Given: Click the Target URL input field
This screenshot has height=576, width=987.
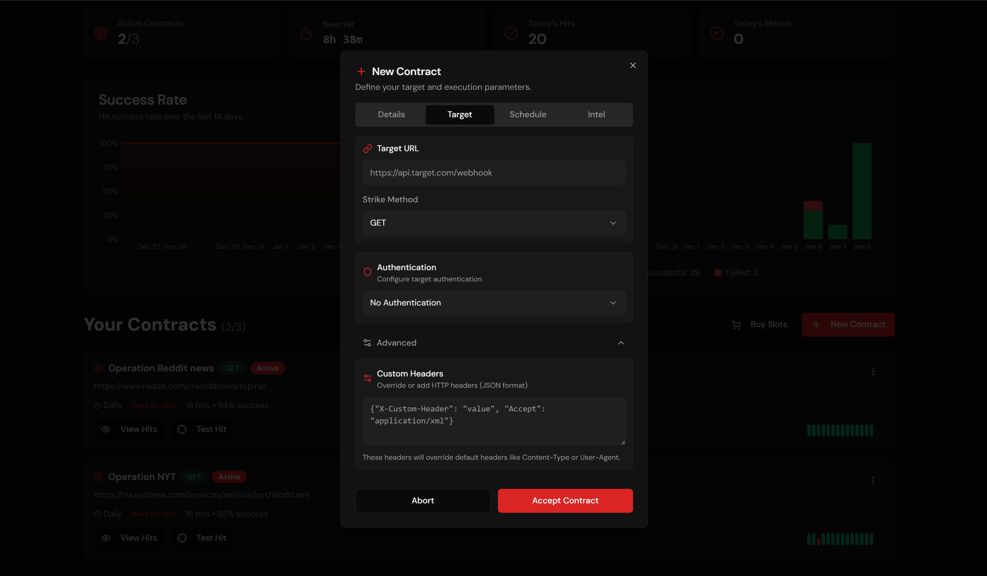Looking at the screenshot, I should click(x=493, y=173).
